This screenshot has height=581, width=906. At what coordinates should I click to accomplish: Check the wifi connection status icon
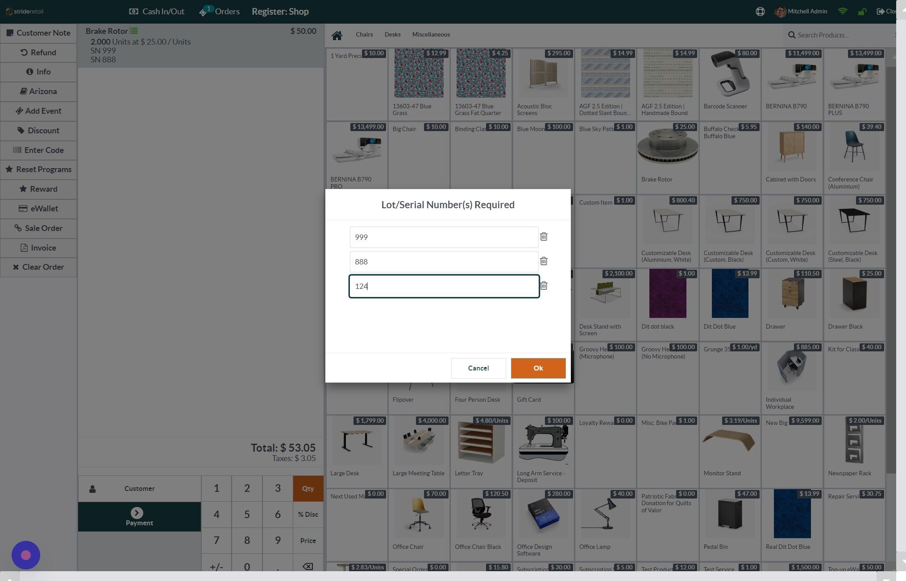(x=842, y=12)
